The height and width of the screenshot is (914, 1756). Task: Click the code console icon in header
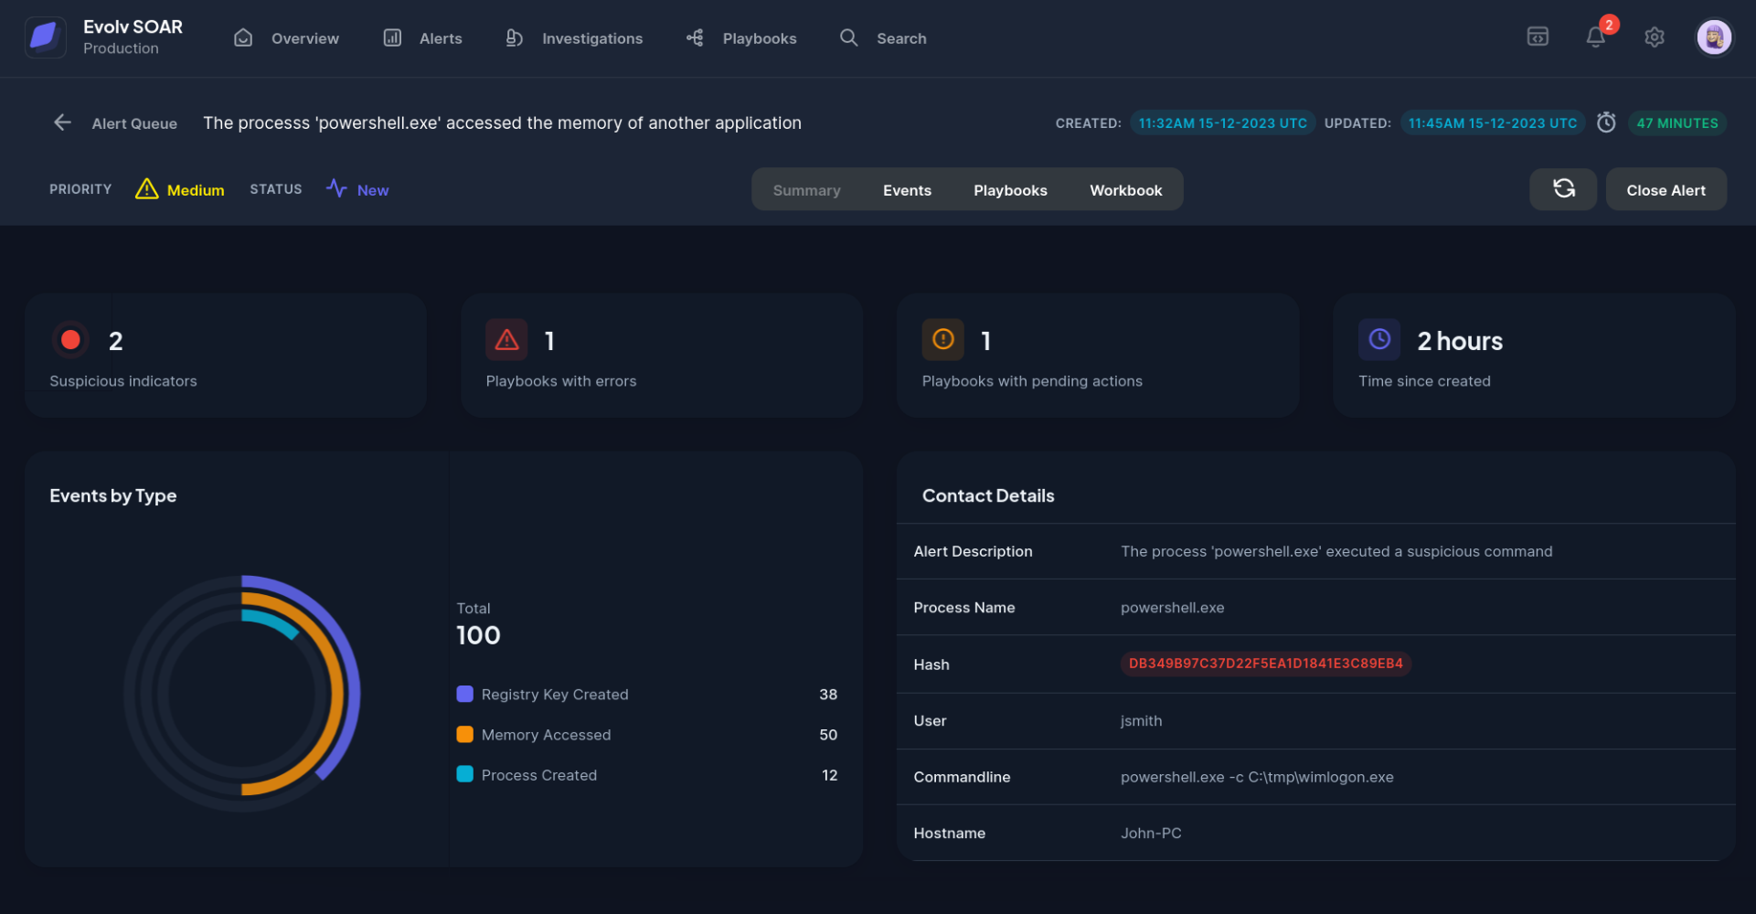point(1538,37)
